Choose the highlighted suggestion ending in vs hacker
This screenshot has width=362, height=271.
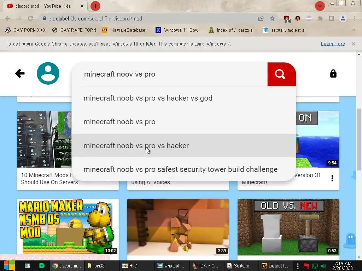coord(184,146)
